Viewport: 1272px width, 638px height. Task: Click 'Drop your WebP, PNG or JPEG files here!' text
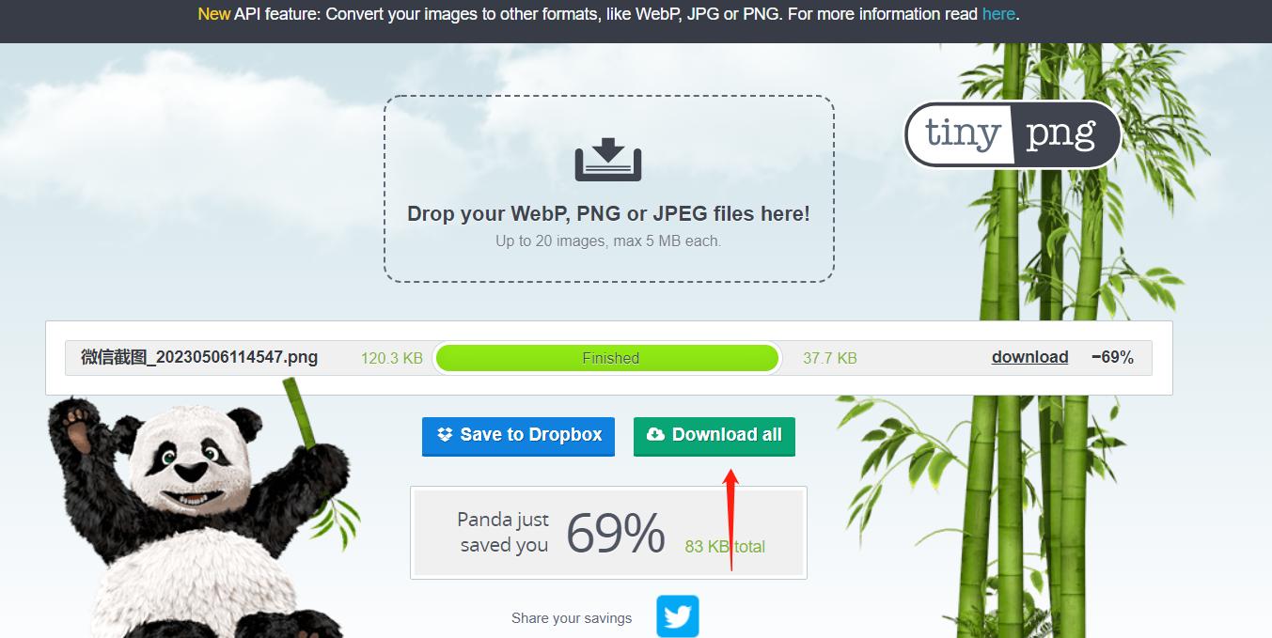coord(608,213)
